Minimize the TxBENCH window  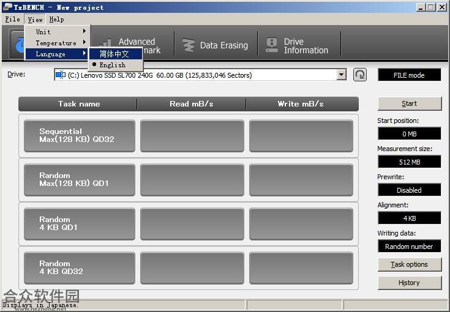(x=421, y=7)
